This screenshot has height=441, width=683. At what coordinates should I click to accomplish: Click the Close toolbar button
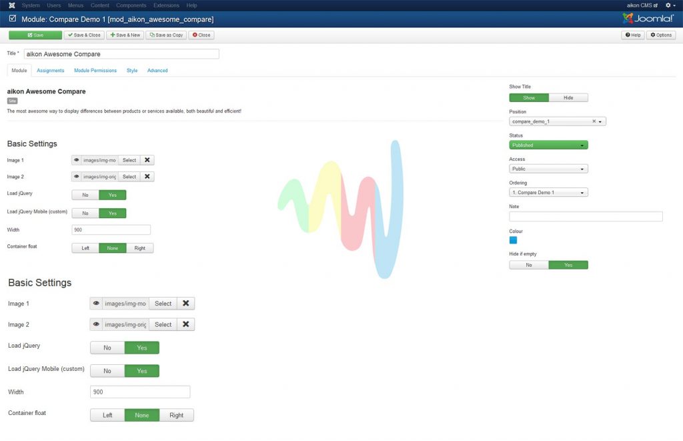[201, 35]
